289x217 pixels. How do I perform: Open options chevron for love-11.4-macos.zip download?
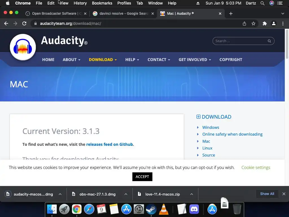(192, 194)
